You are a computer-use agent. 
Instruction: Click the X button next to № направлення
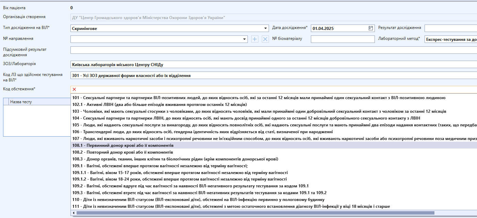pos(265,39)
